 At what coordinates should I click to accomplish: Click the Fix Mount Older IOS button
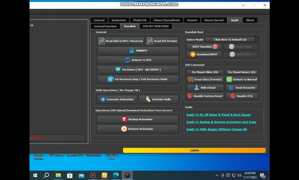(204, 72)
